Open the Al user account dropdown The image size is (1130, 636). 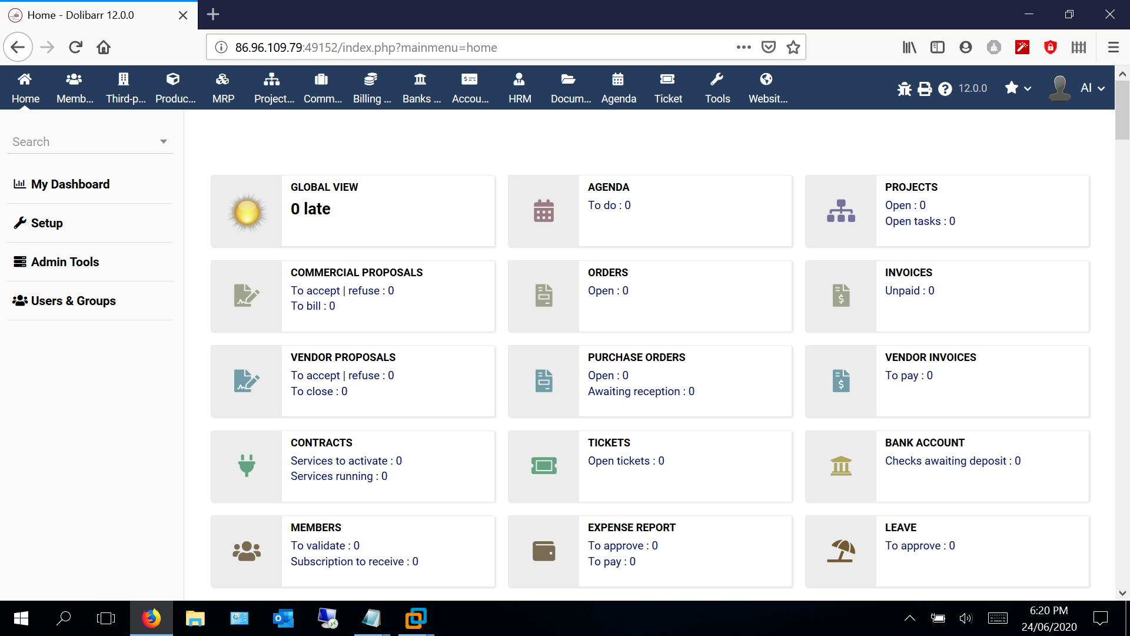click(x=1077, y=88)
